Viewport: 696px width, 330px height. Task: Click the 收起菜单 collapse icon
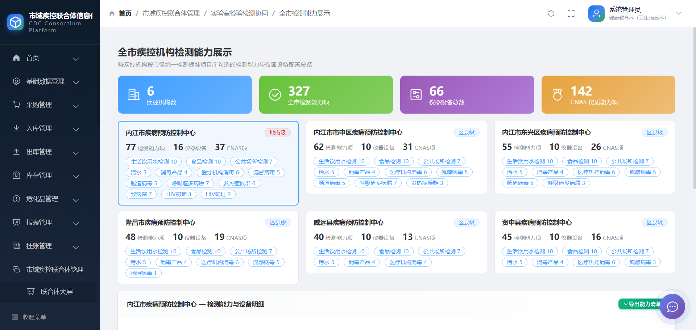pyautogui.click(x=15, y=317)
